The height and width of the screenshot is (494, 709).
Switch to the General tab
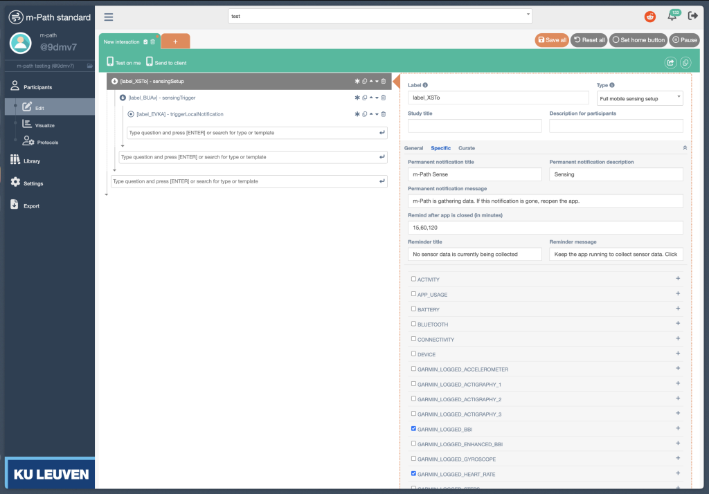413,148
